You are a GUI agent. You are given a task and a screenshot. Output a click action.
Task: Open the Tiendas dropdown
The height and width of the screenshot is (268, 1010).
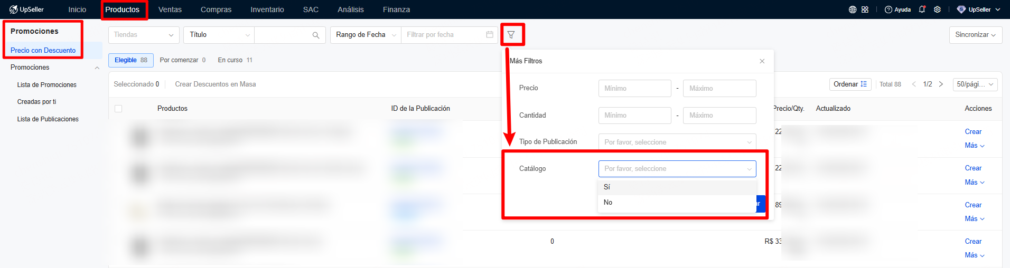tap(143, 35)
